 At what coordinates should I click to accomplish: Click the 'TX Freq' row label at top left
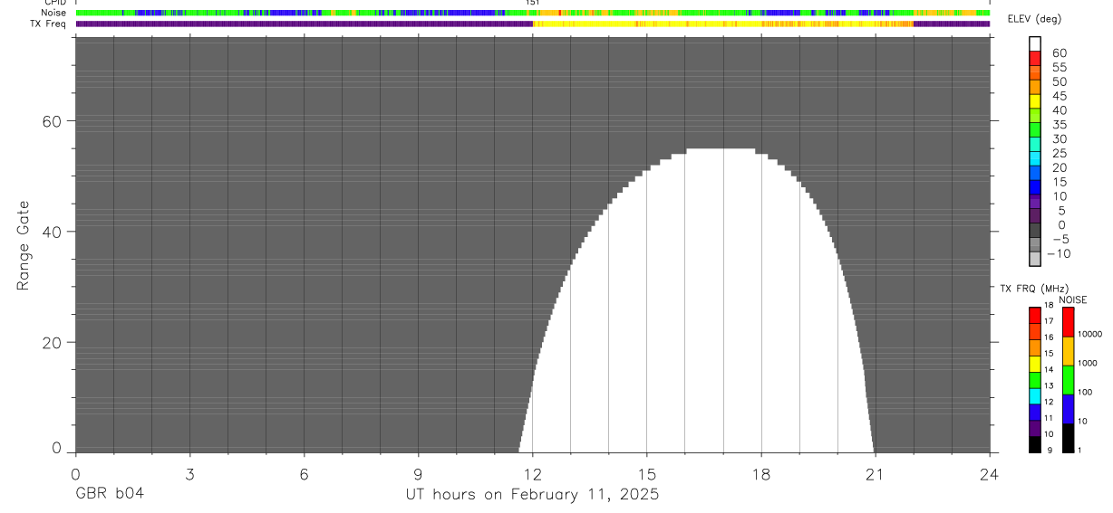48,24
